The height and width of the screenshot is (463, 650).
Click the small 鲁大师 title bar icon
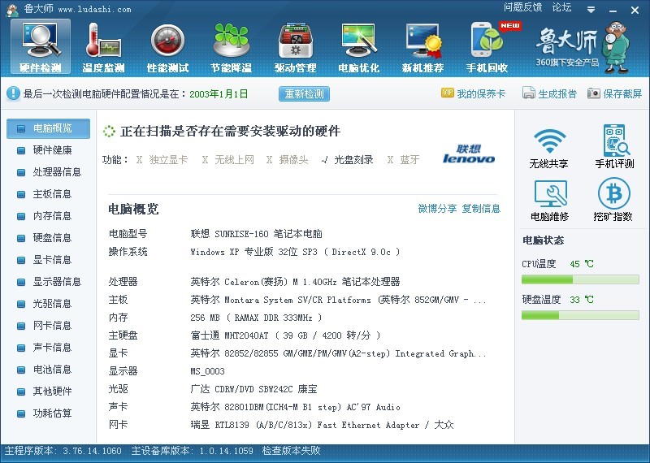coord(12,10)
